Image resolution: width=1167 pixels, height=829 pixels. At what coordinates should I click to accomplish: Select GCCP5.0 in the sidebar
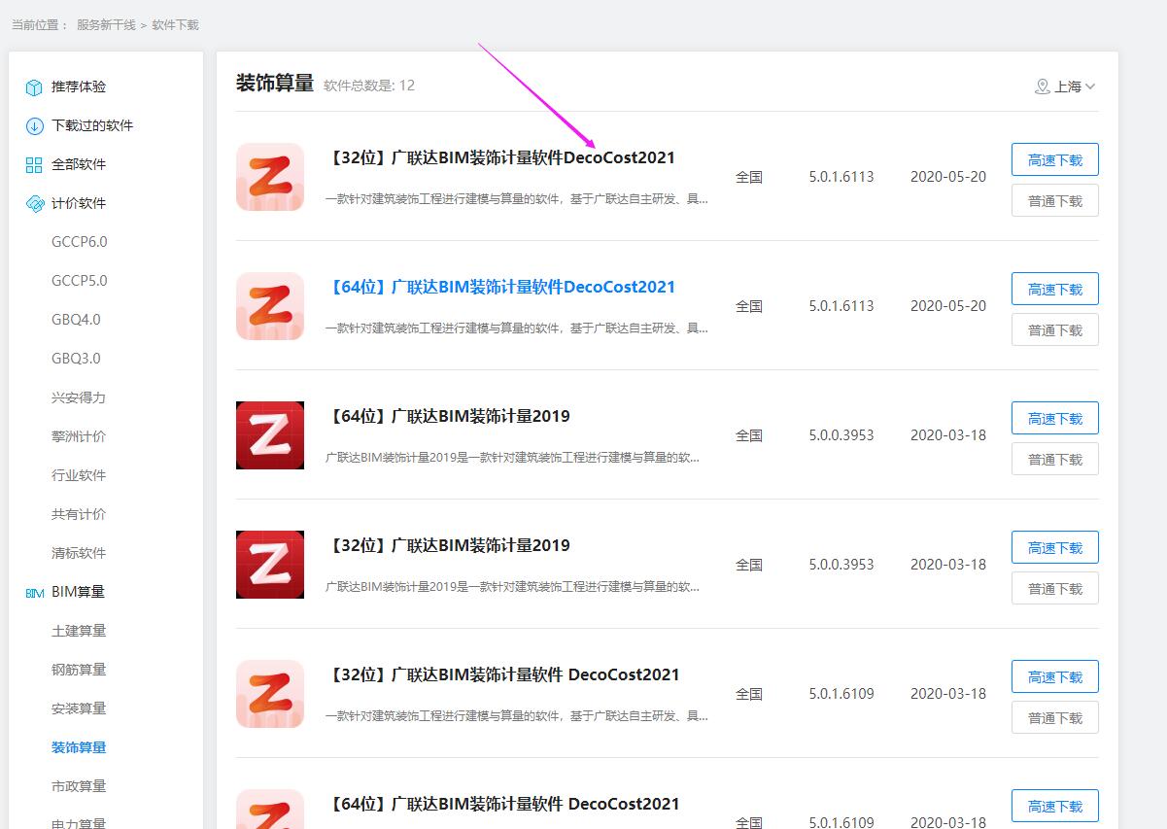(x=80, y=281)
